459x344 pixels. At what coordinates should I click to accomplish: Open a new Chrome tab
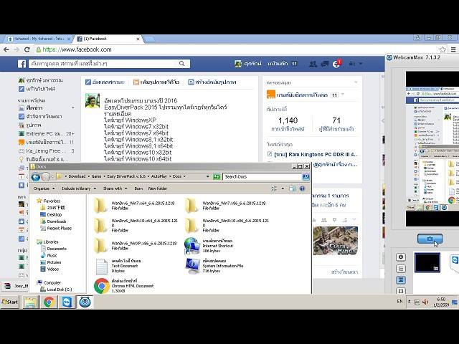coord(149,39)
